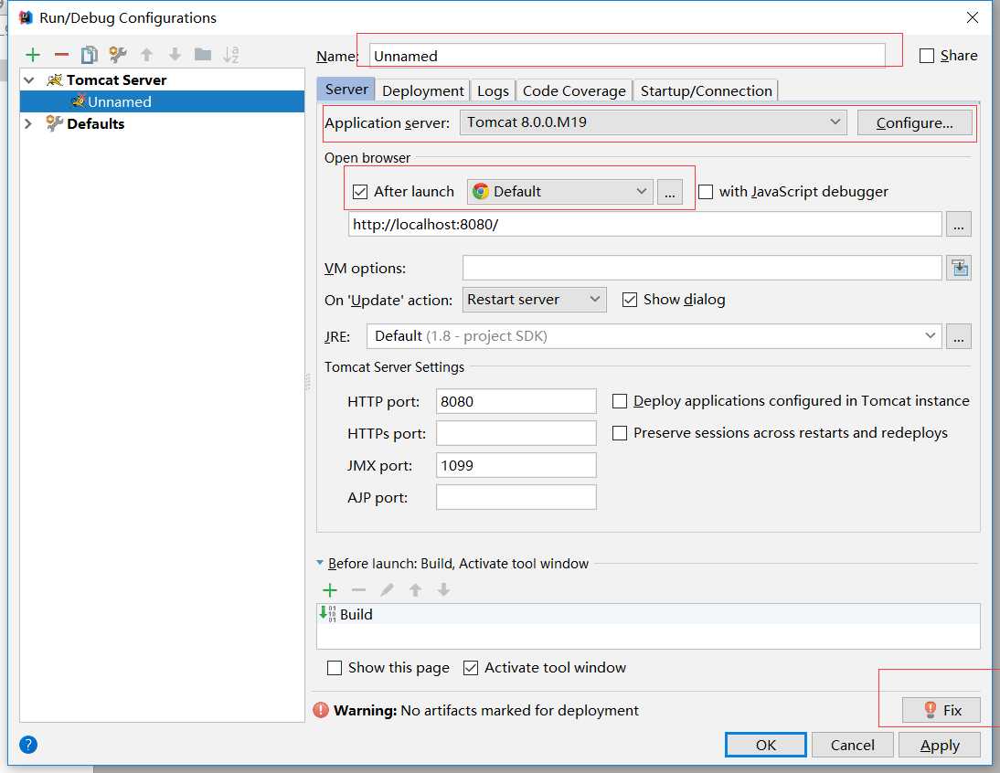Check Show this page checkbox
The image size is (1000, 773).
(x=335, y=668)
